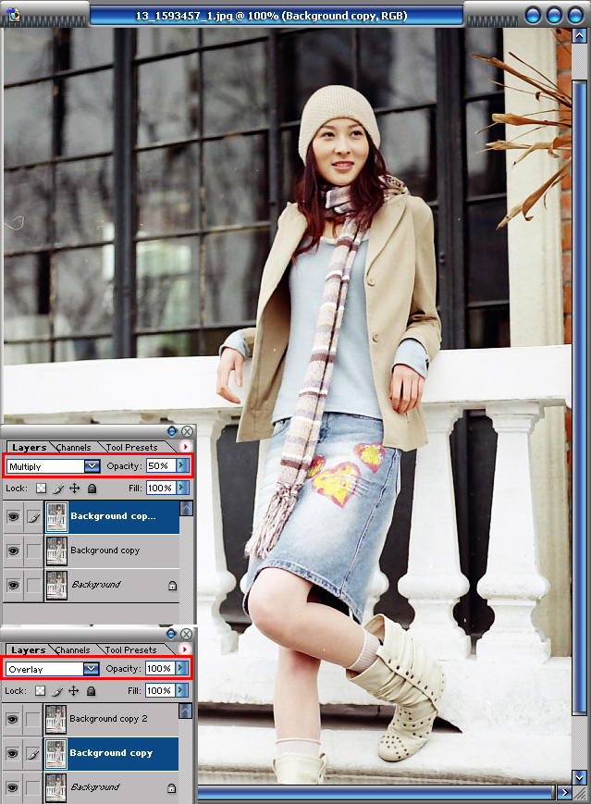Click the Opacity field showing 100% in Overlay panel

160,668
